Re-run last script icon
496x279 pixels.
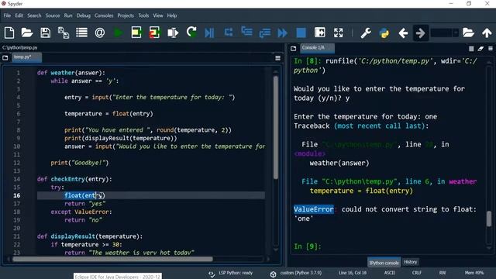click(x=191, y=32)
